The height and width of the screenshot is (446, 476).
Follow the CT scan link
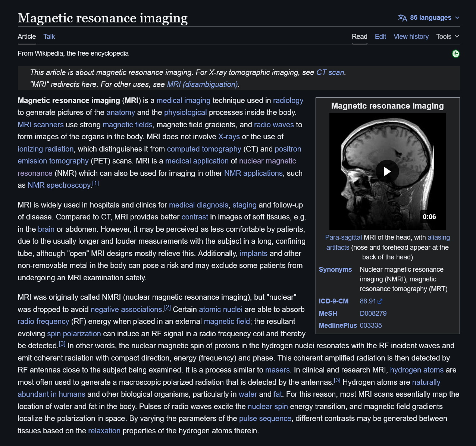[330, 72]
